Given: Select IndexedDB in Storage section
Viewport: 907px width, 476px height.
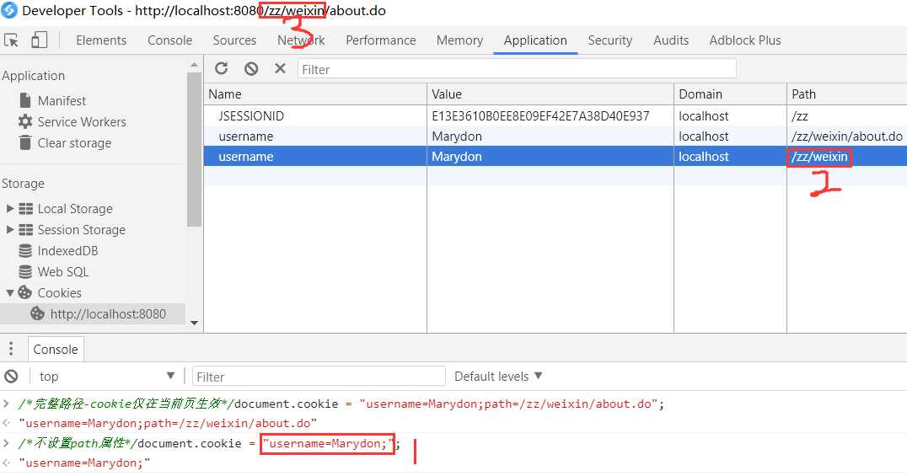Looking at the screenshot, I should 67,250.
